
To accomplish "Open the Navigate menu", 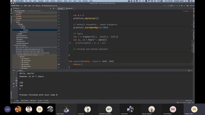I will [x=41, y=1].
